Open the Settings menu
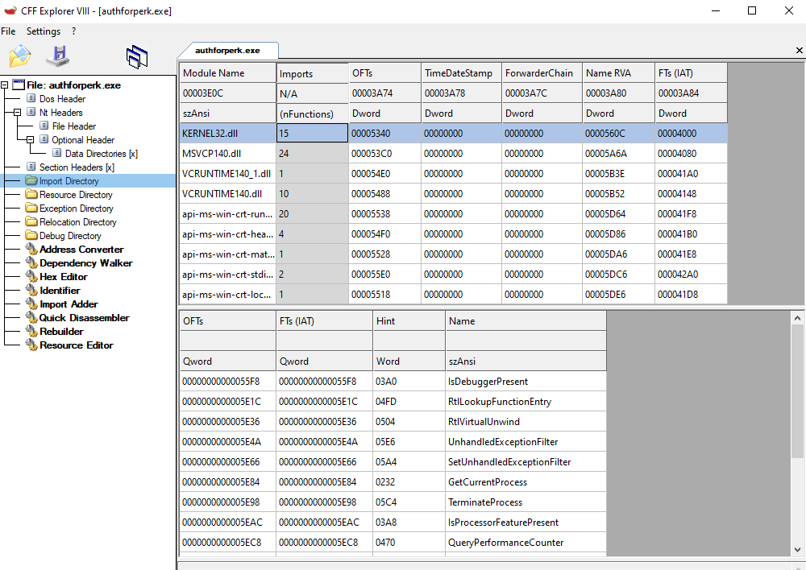Viewport: 806px width, 570px height. (44, 31)
